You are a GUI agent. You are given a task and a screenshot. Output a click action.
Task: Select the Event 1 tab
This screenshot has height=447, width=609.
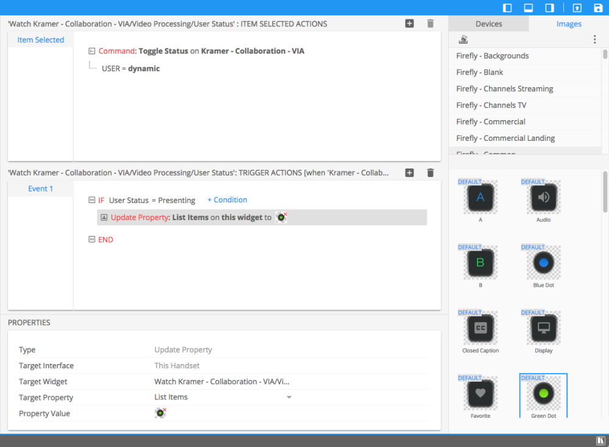[40, 188]
